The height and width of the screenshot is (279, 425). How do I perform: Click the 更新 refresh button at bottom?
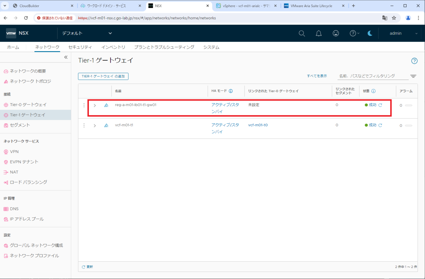tap(87, 267)
